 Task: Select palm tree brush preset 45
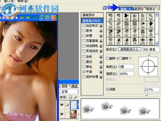click(151, 33)
